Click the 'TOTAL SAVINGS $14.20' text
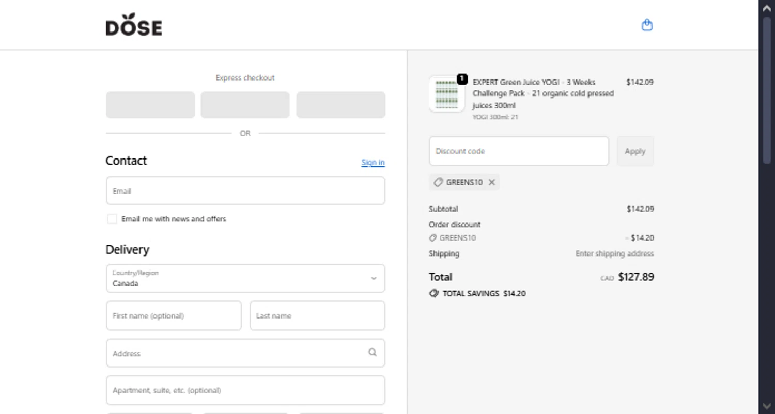Screen dimensions: 775x414 point(484,293)
